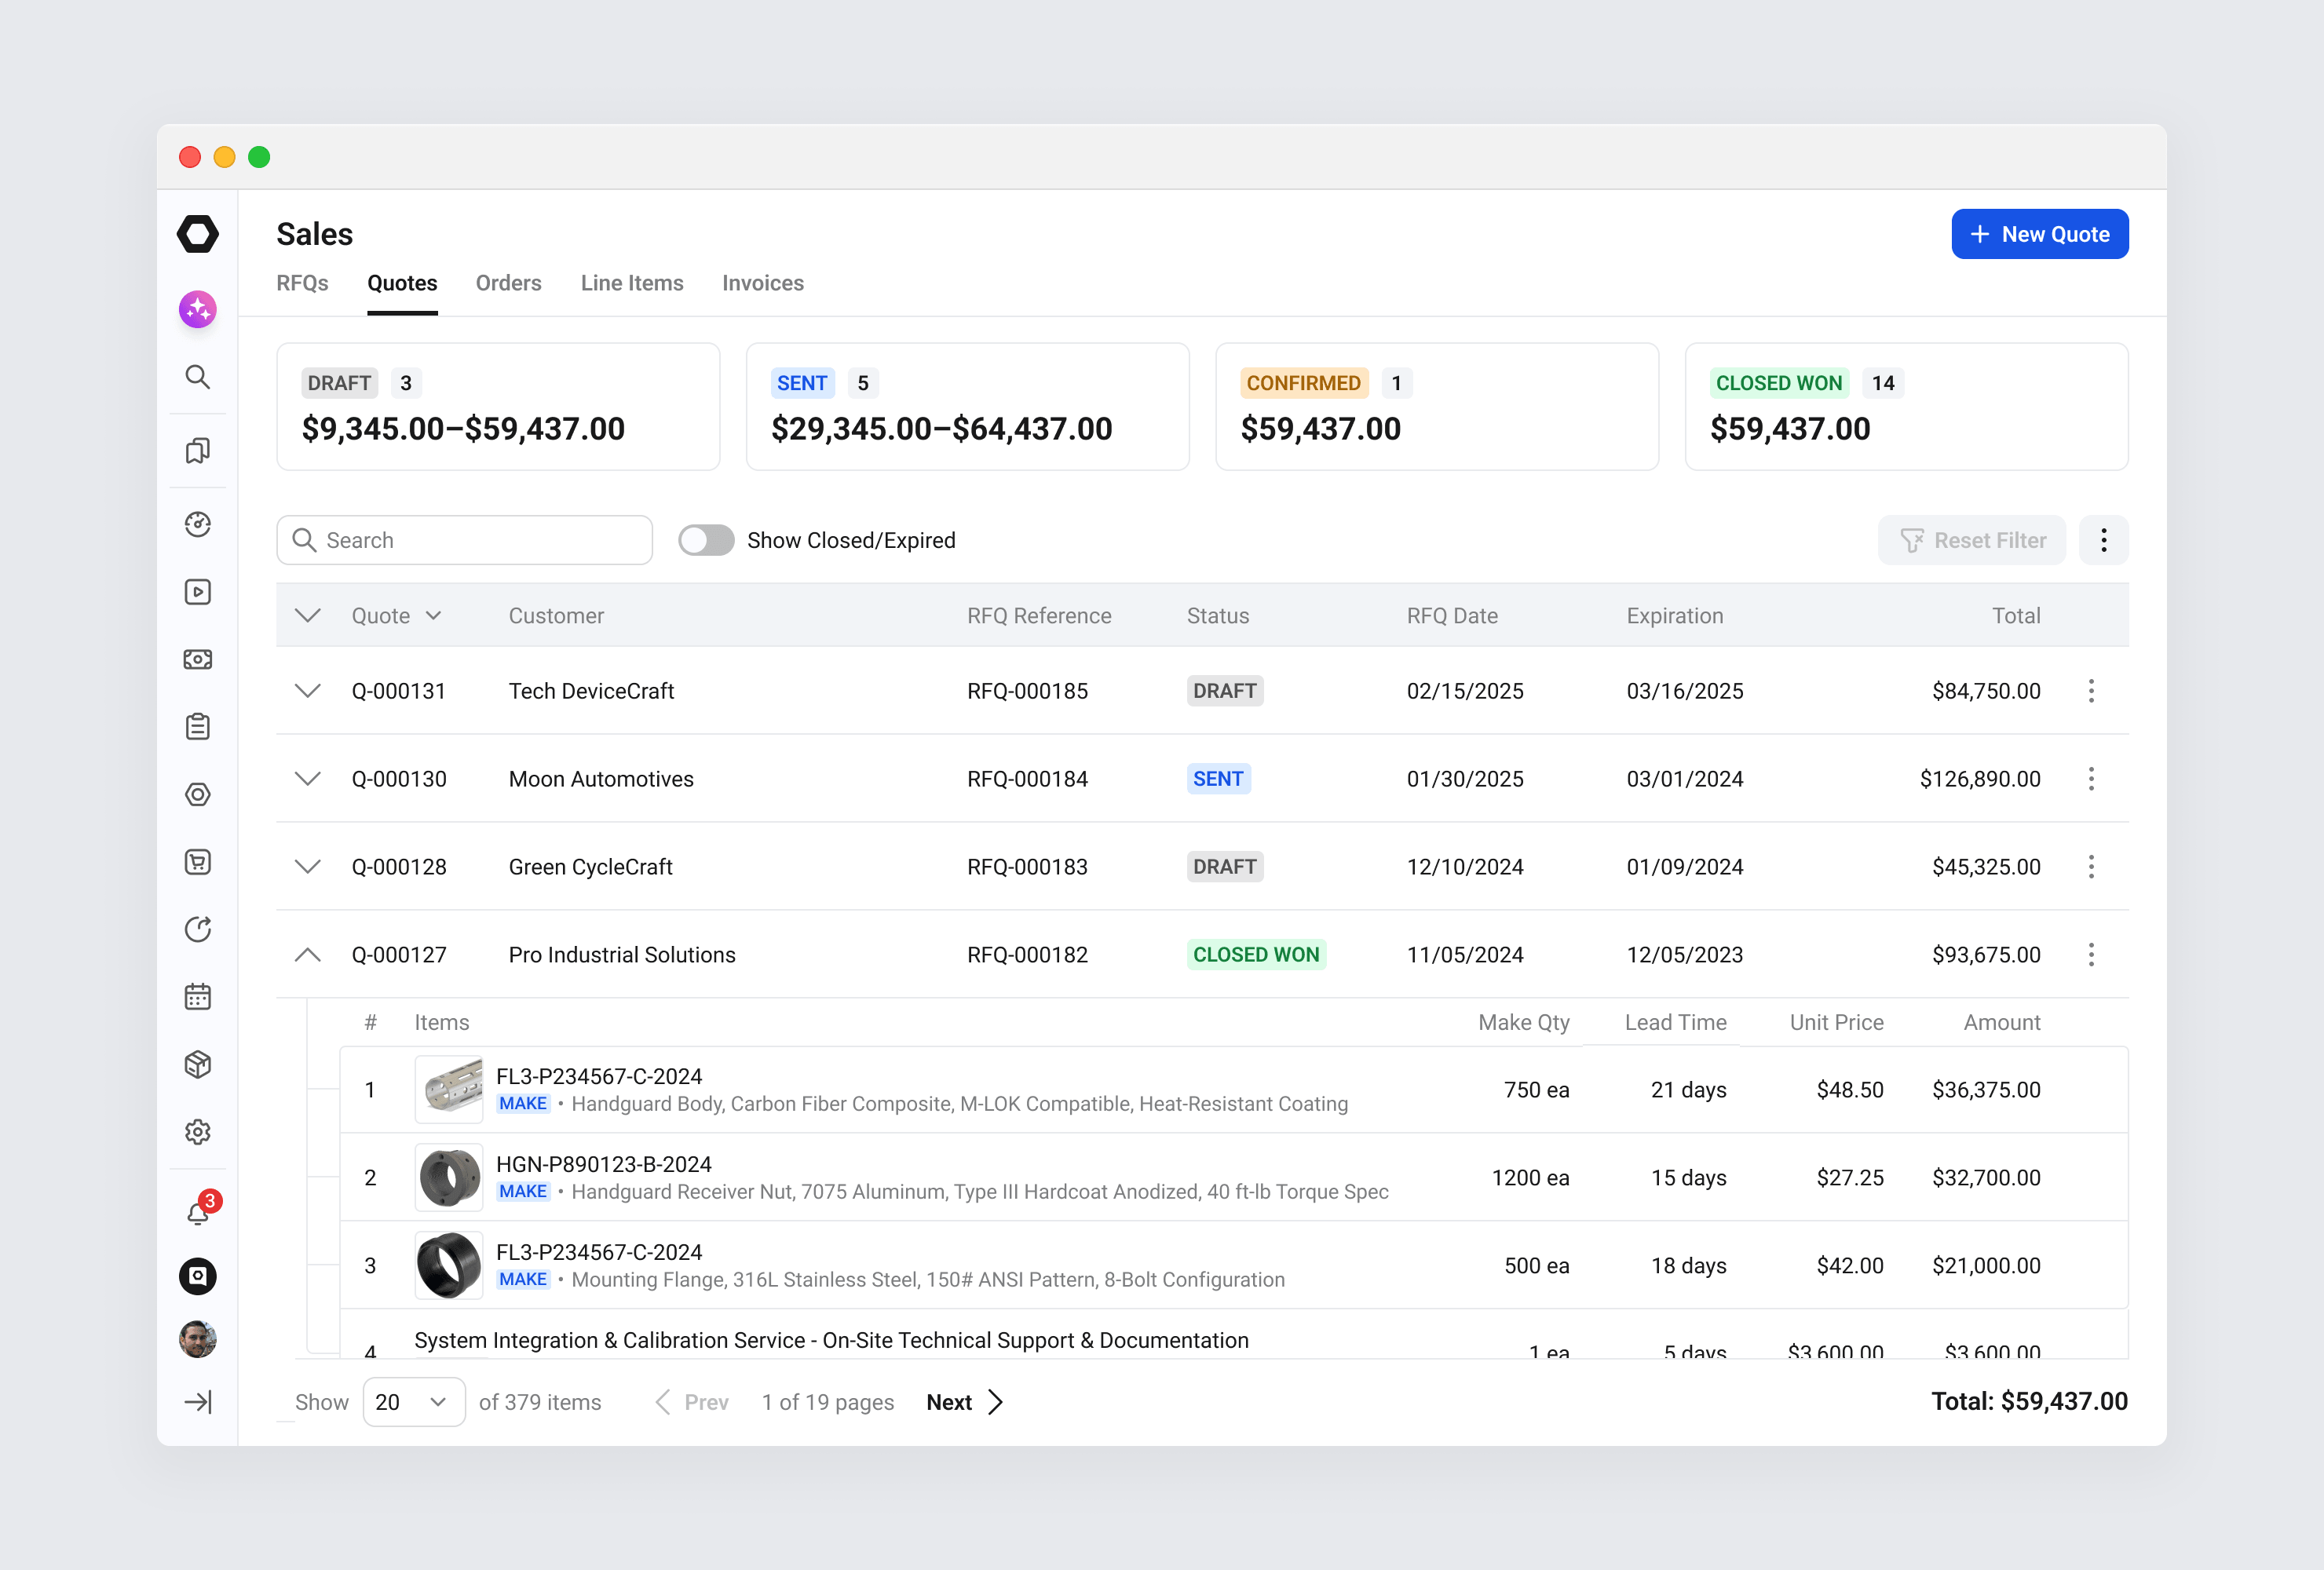Click the CLOSED WON summary card
Viewport: 2324px width, 1570px height.
pos(1906,407)
